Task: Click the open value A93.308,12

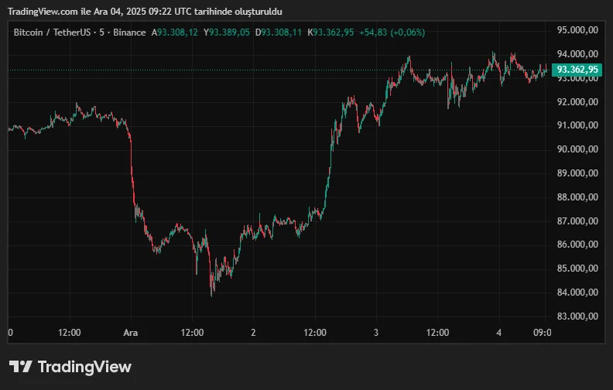Action: (176, 32)
